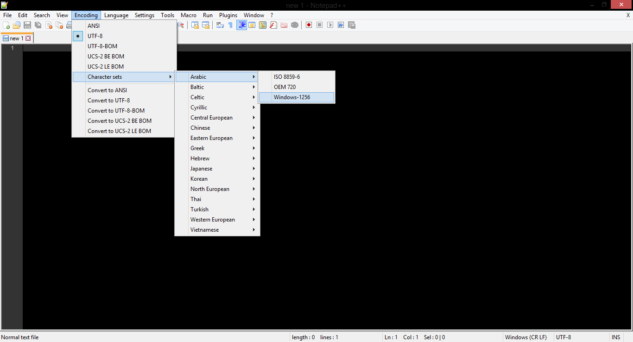The image size is (633, 342).
Task: Expand the Chinese character set submenu
Action: (217, 128)
